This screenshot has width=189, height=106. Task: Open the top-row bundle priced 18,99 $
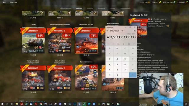pos(60,14)
